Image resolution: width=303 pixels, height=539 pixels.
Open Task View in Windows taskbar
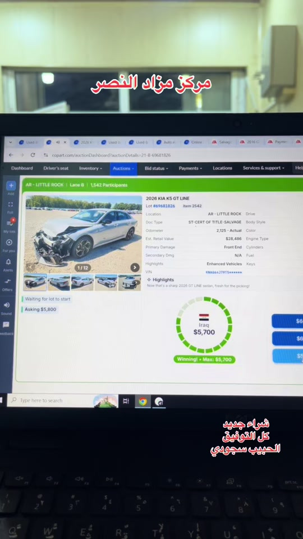[126, 401]
